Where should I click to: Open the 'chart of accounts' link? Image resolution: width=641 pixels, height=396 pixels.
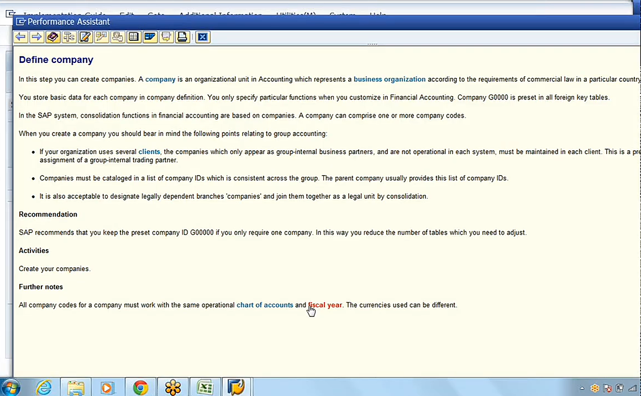point(265,305)
